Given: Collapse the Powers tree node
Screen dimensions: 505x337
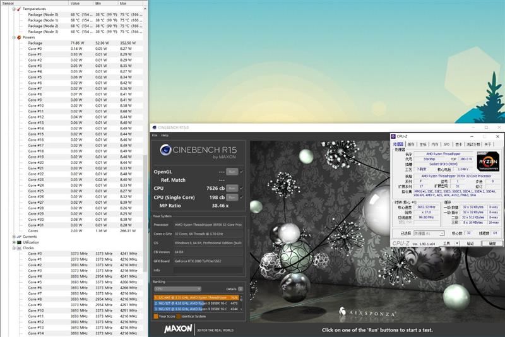Looking at the screenshot, I should click(14, 37).
